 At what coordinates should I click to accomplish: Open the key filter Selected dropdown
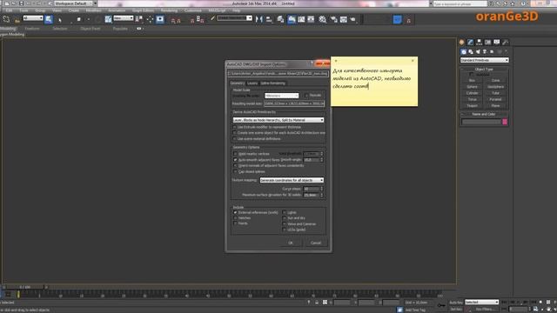(481, 302)
